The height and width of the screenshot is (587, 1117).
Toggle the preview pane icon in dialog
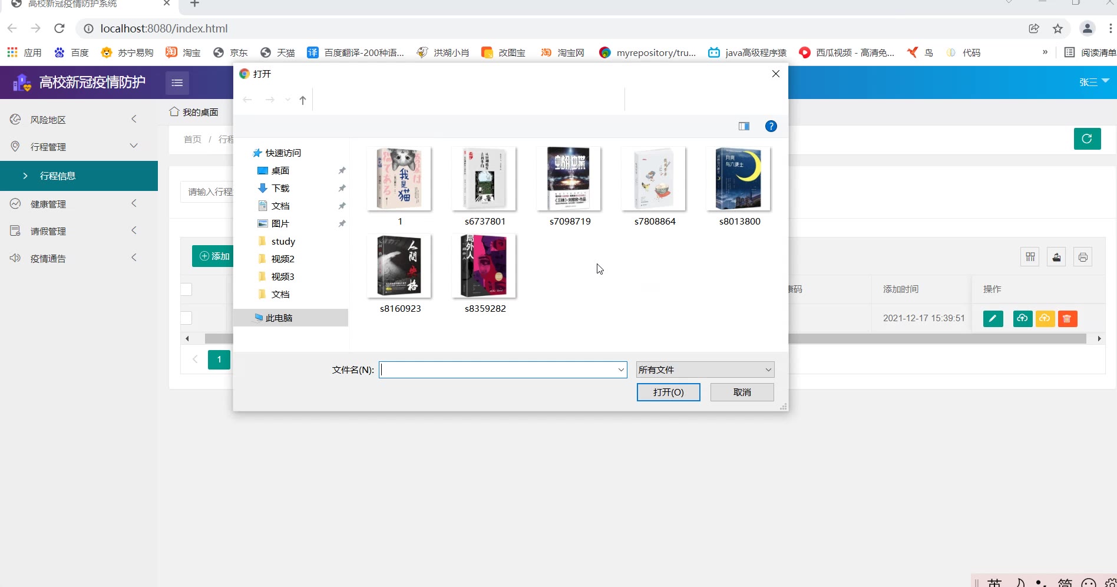pos(744,126)
